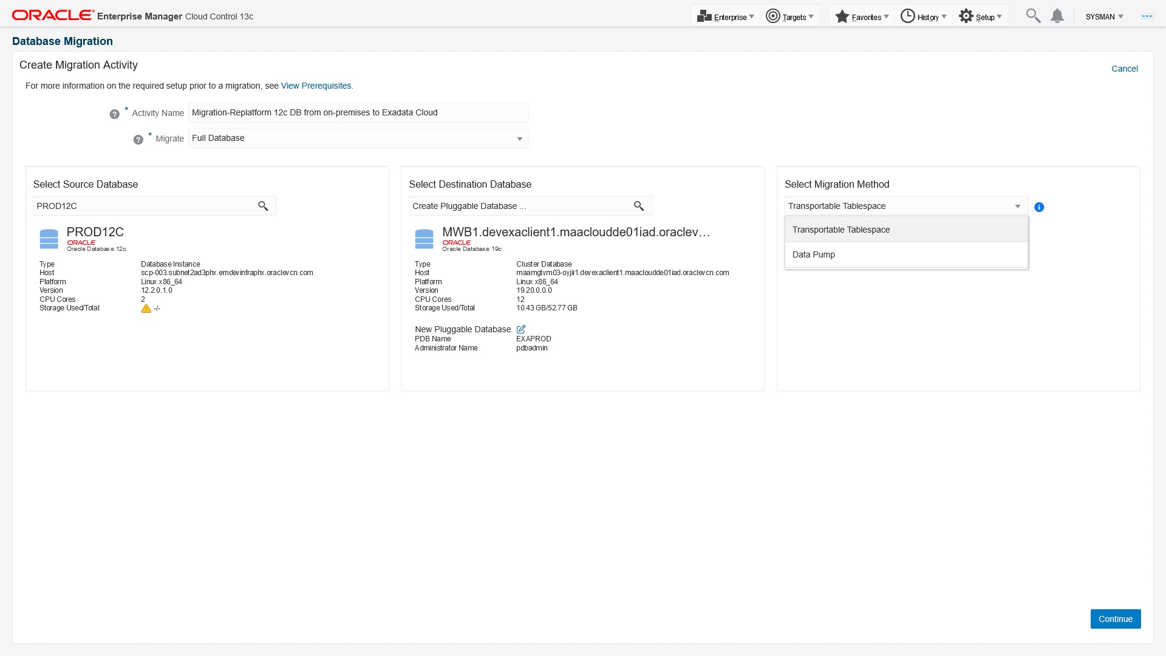Choose Data Pump from the list
The width and height of the screenshot is (1166, 656).
coord(814,255)
